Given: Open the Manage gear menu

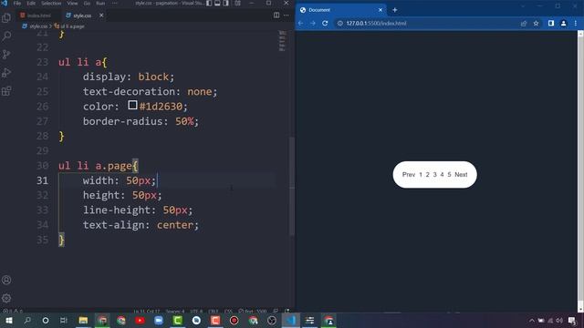Looking at the screenshot, I should tap(6, 298).
